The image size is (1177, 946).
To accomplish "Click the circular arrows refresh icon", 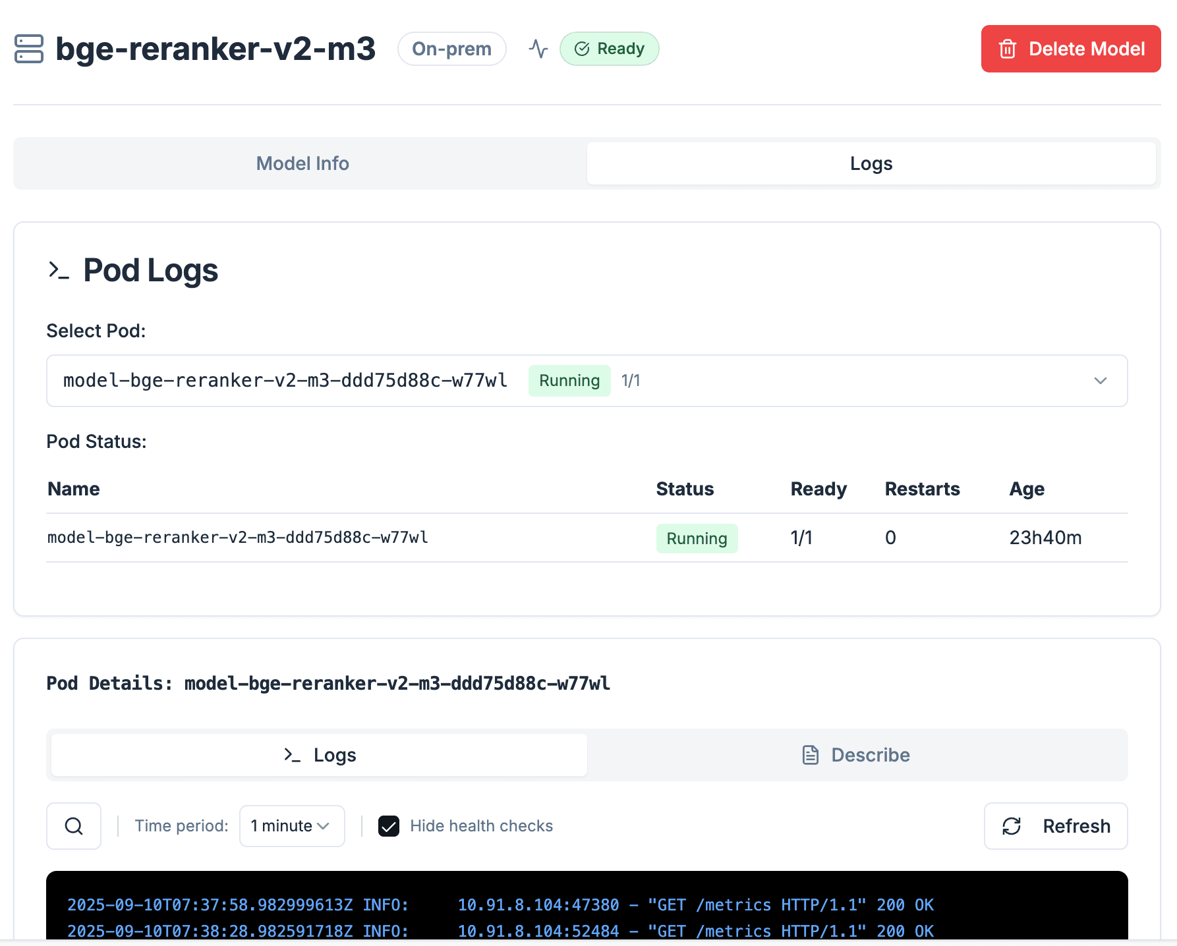I will coord(1012,826).
